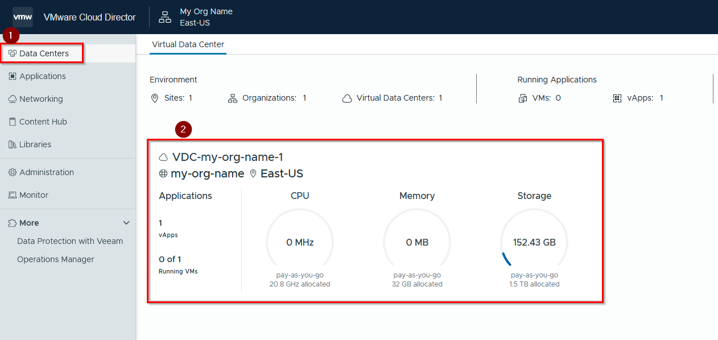This screenshot has height=340, width=718.
Task: Click the "VMs: 0" running applications entry
Action: click(540, 98)
